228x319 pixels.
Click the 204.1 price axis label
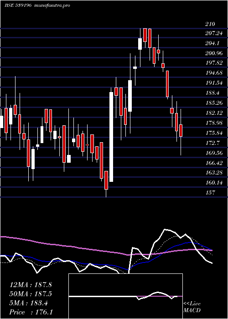[212, 43]
